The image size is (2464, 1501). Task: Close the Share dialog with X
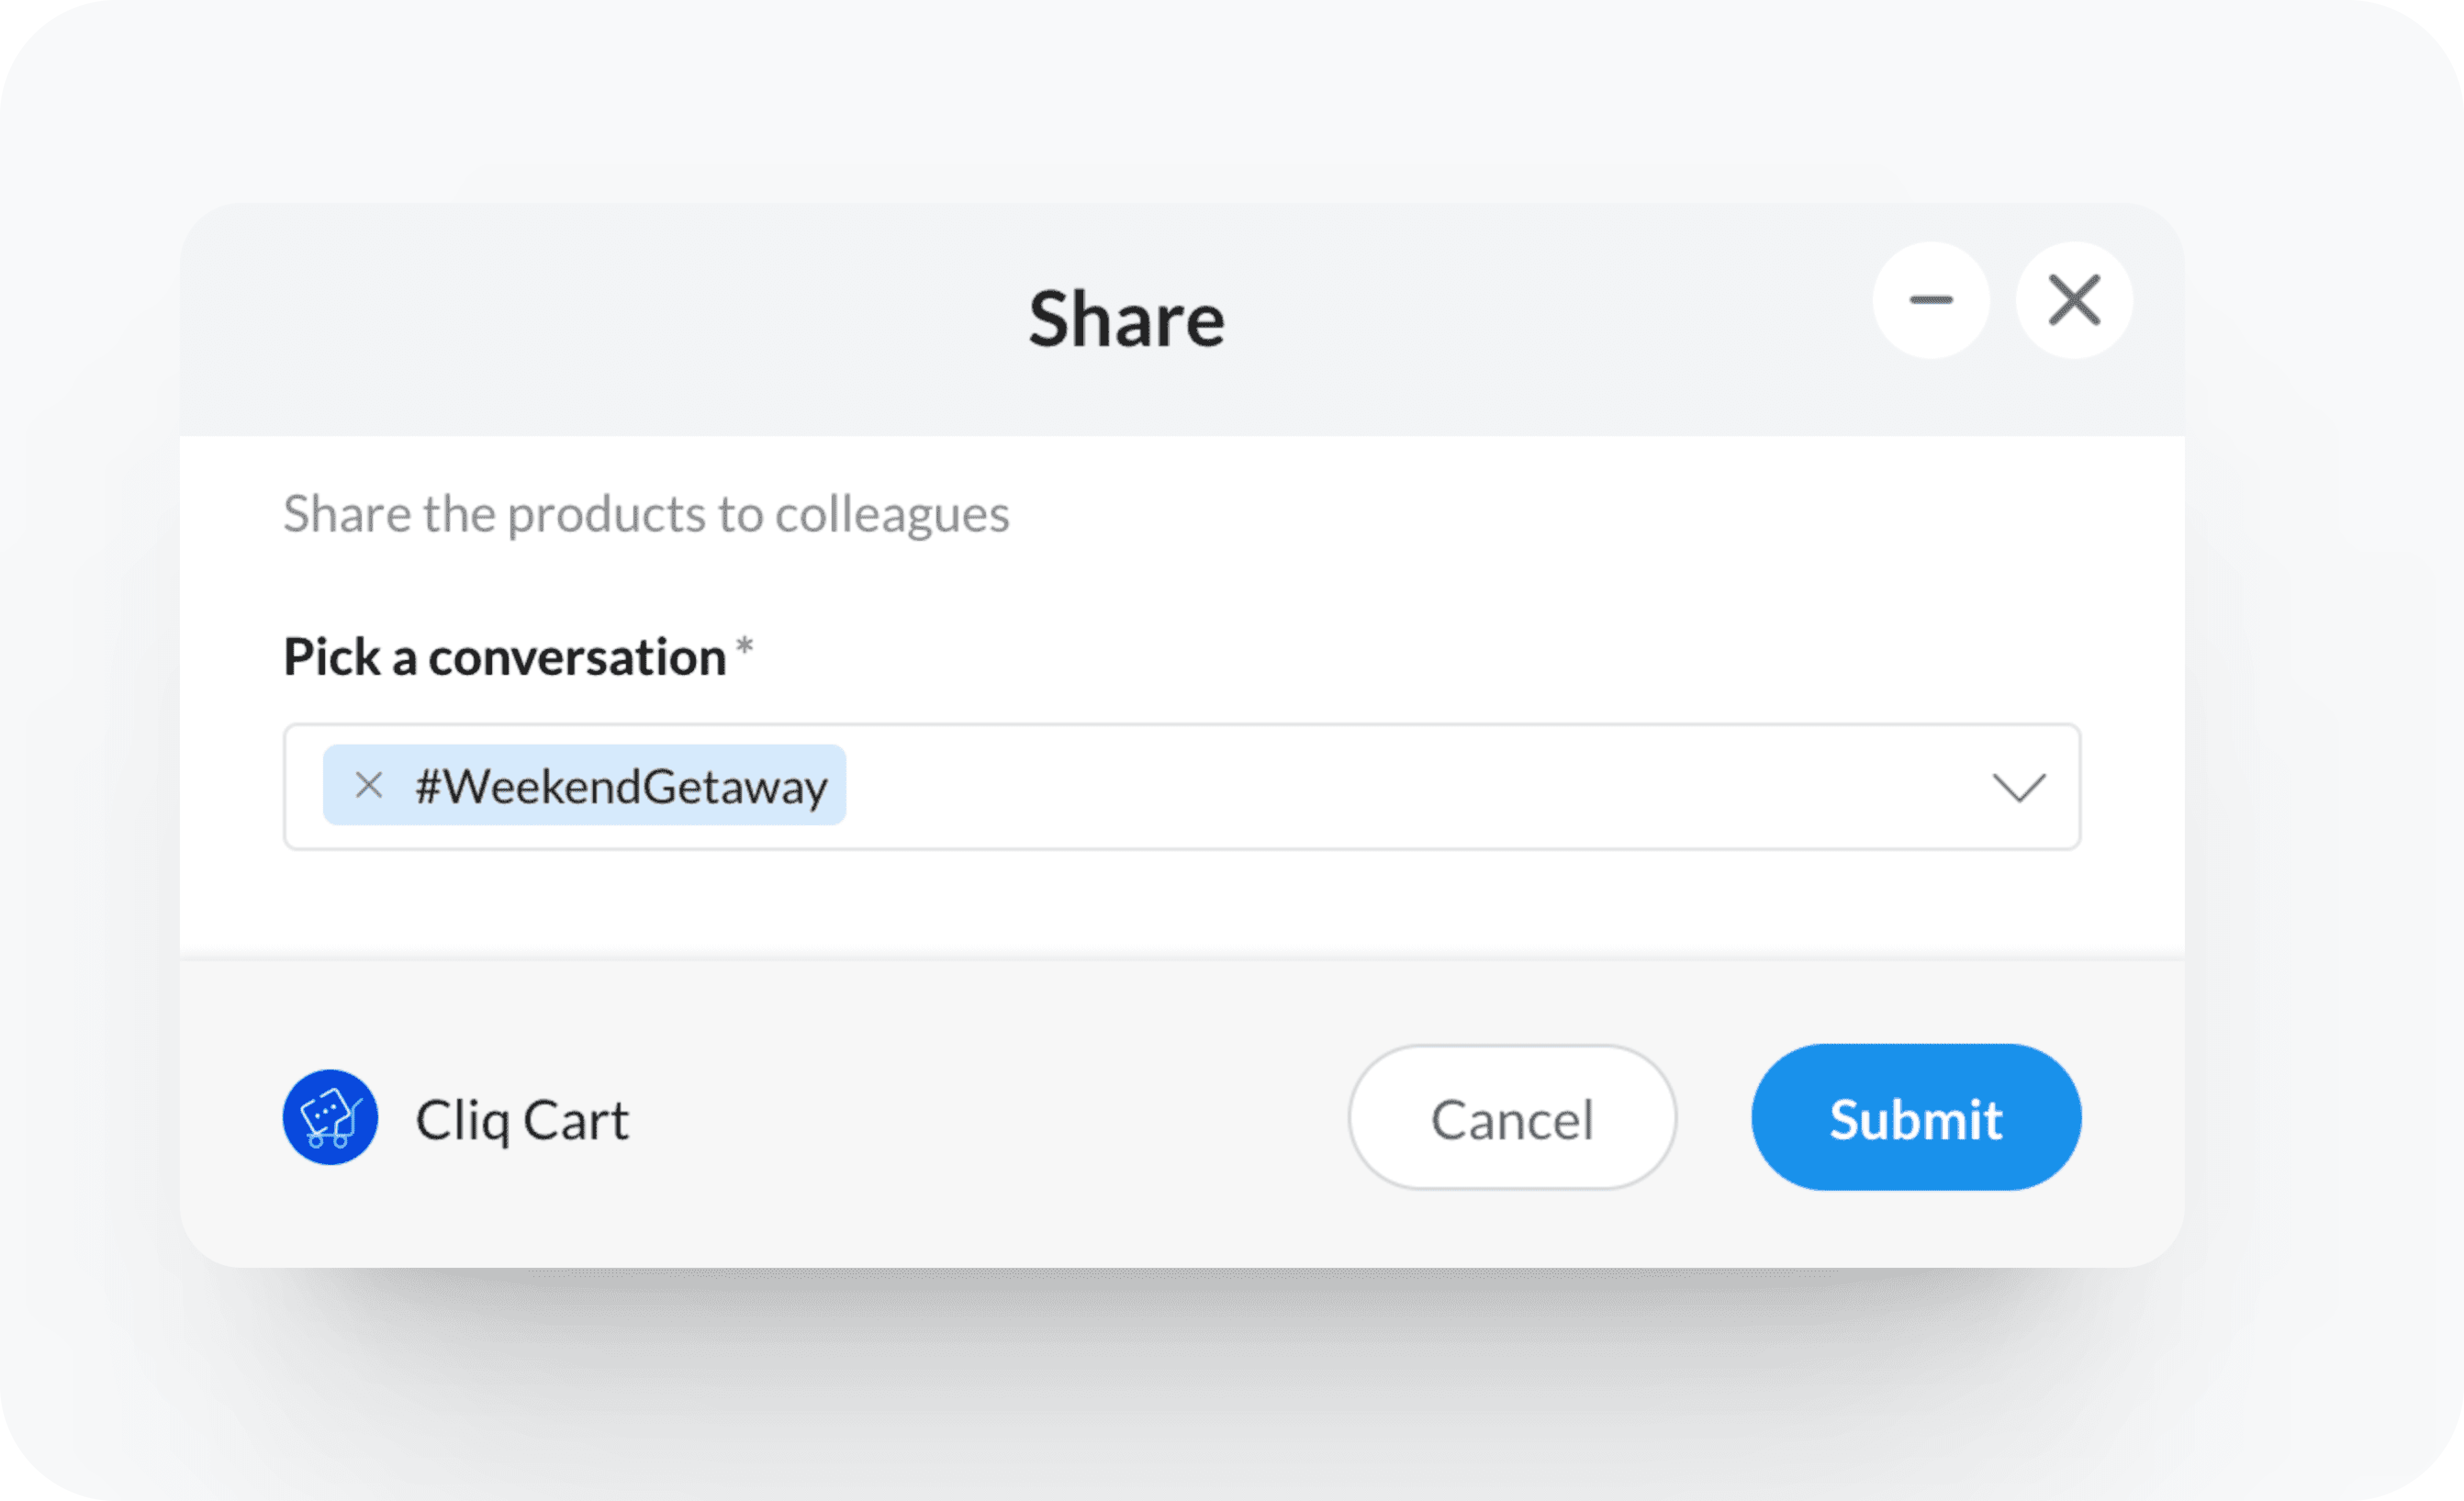click(x=2074, y=300)
